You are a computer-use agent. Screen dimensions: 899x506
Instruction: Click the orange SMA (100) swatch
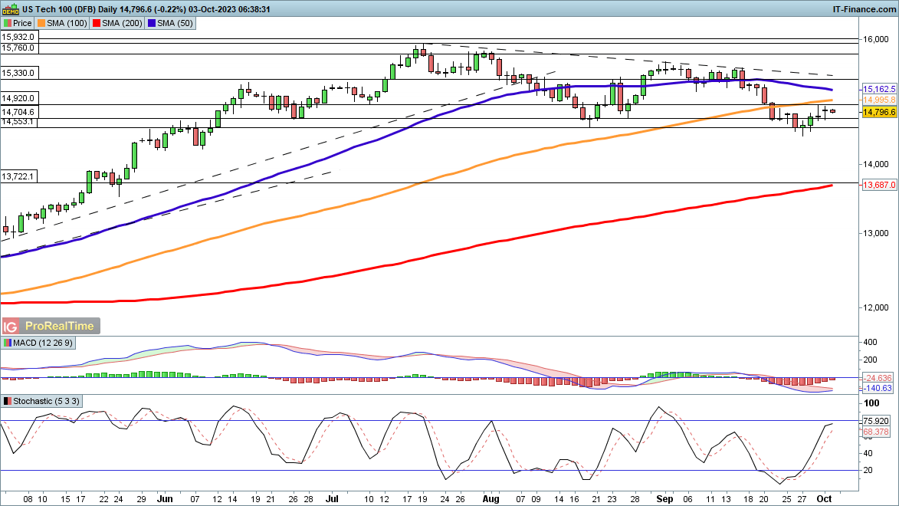(x=41, y=24)
